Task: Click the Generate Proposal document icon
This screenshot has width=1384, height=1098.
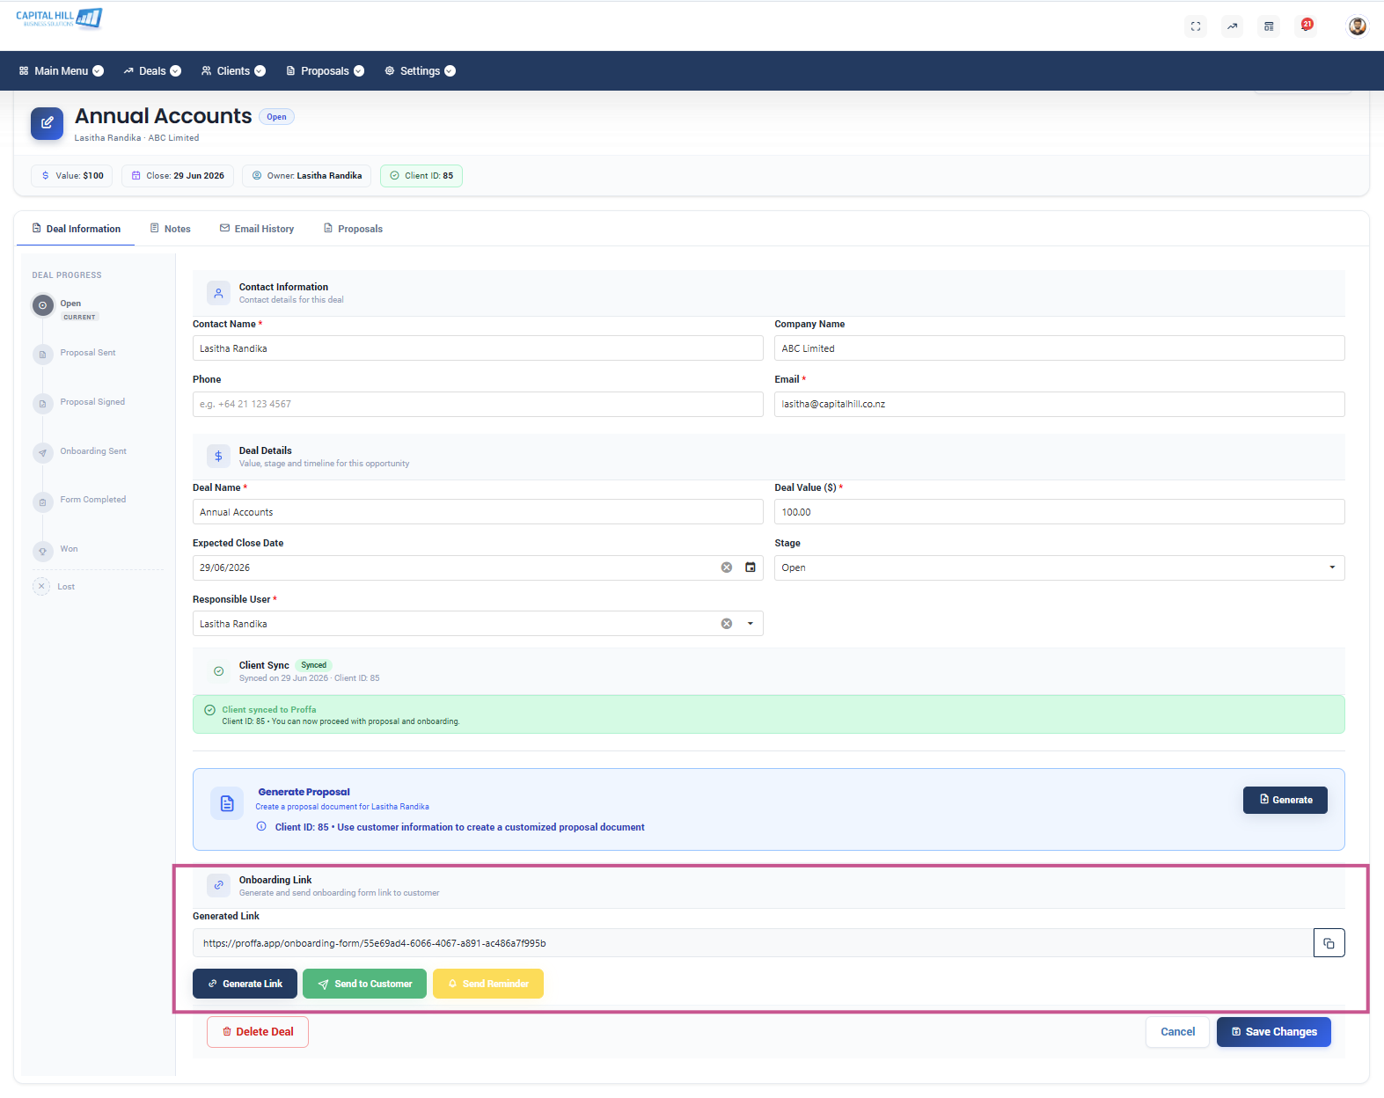Action: click(227, 803)
